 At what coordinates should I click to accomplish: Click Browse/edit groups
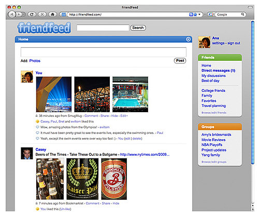(x=214, y=162)
